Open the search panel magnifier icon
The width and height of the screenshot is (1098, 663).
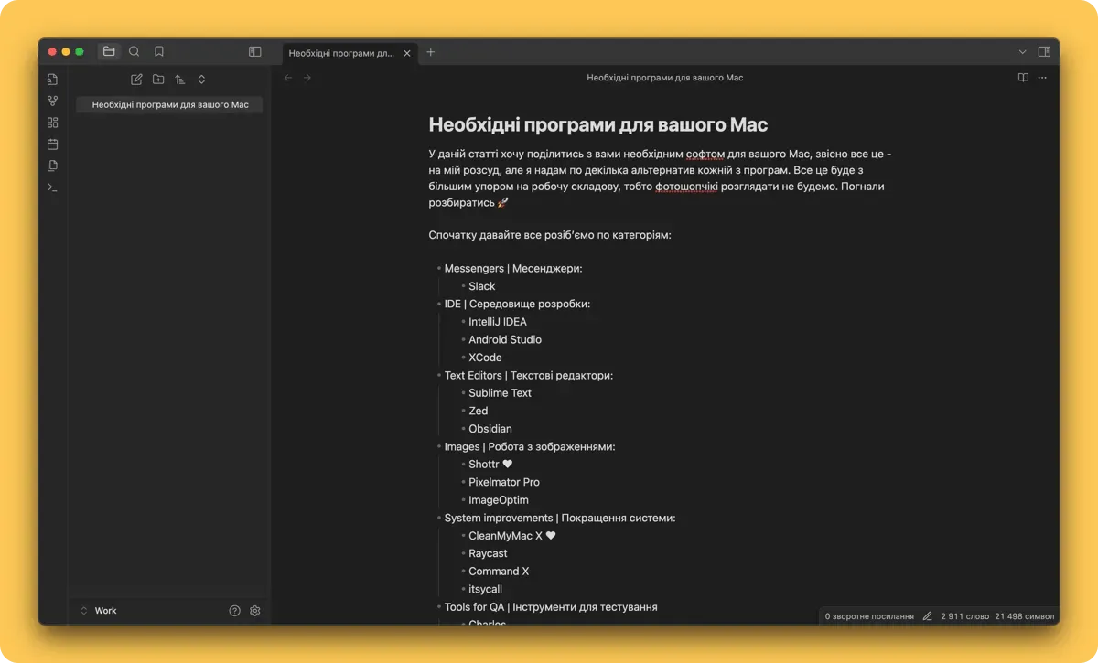pos(135,52)
